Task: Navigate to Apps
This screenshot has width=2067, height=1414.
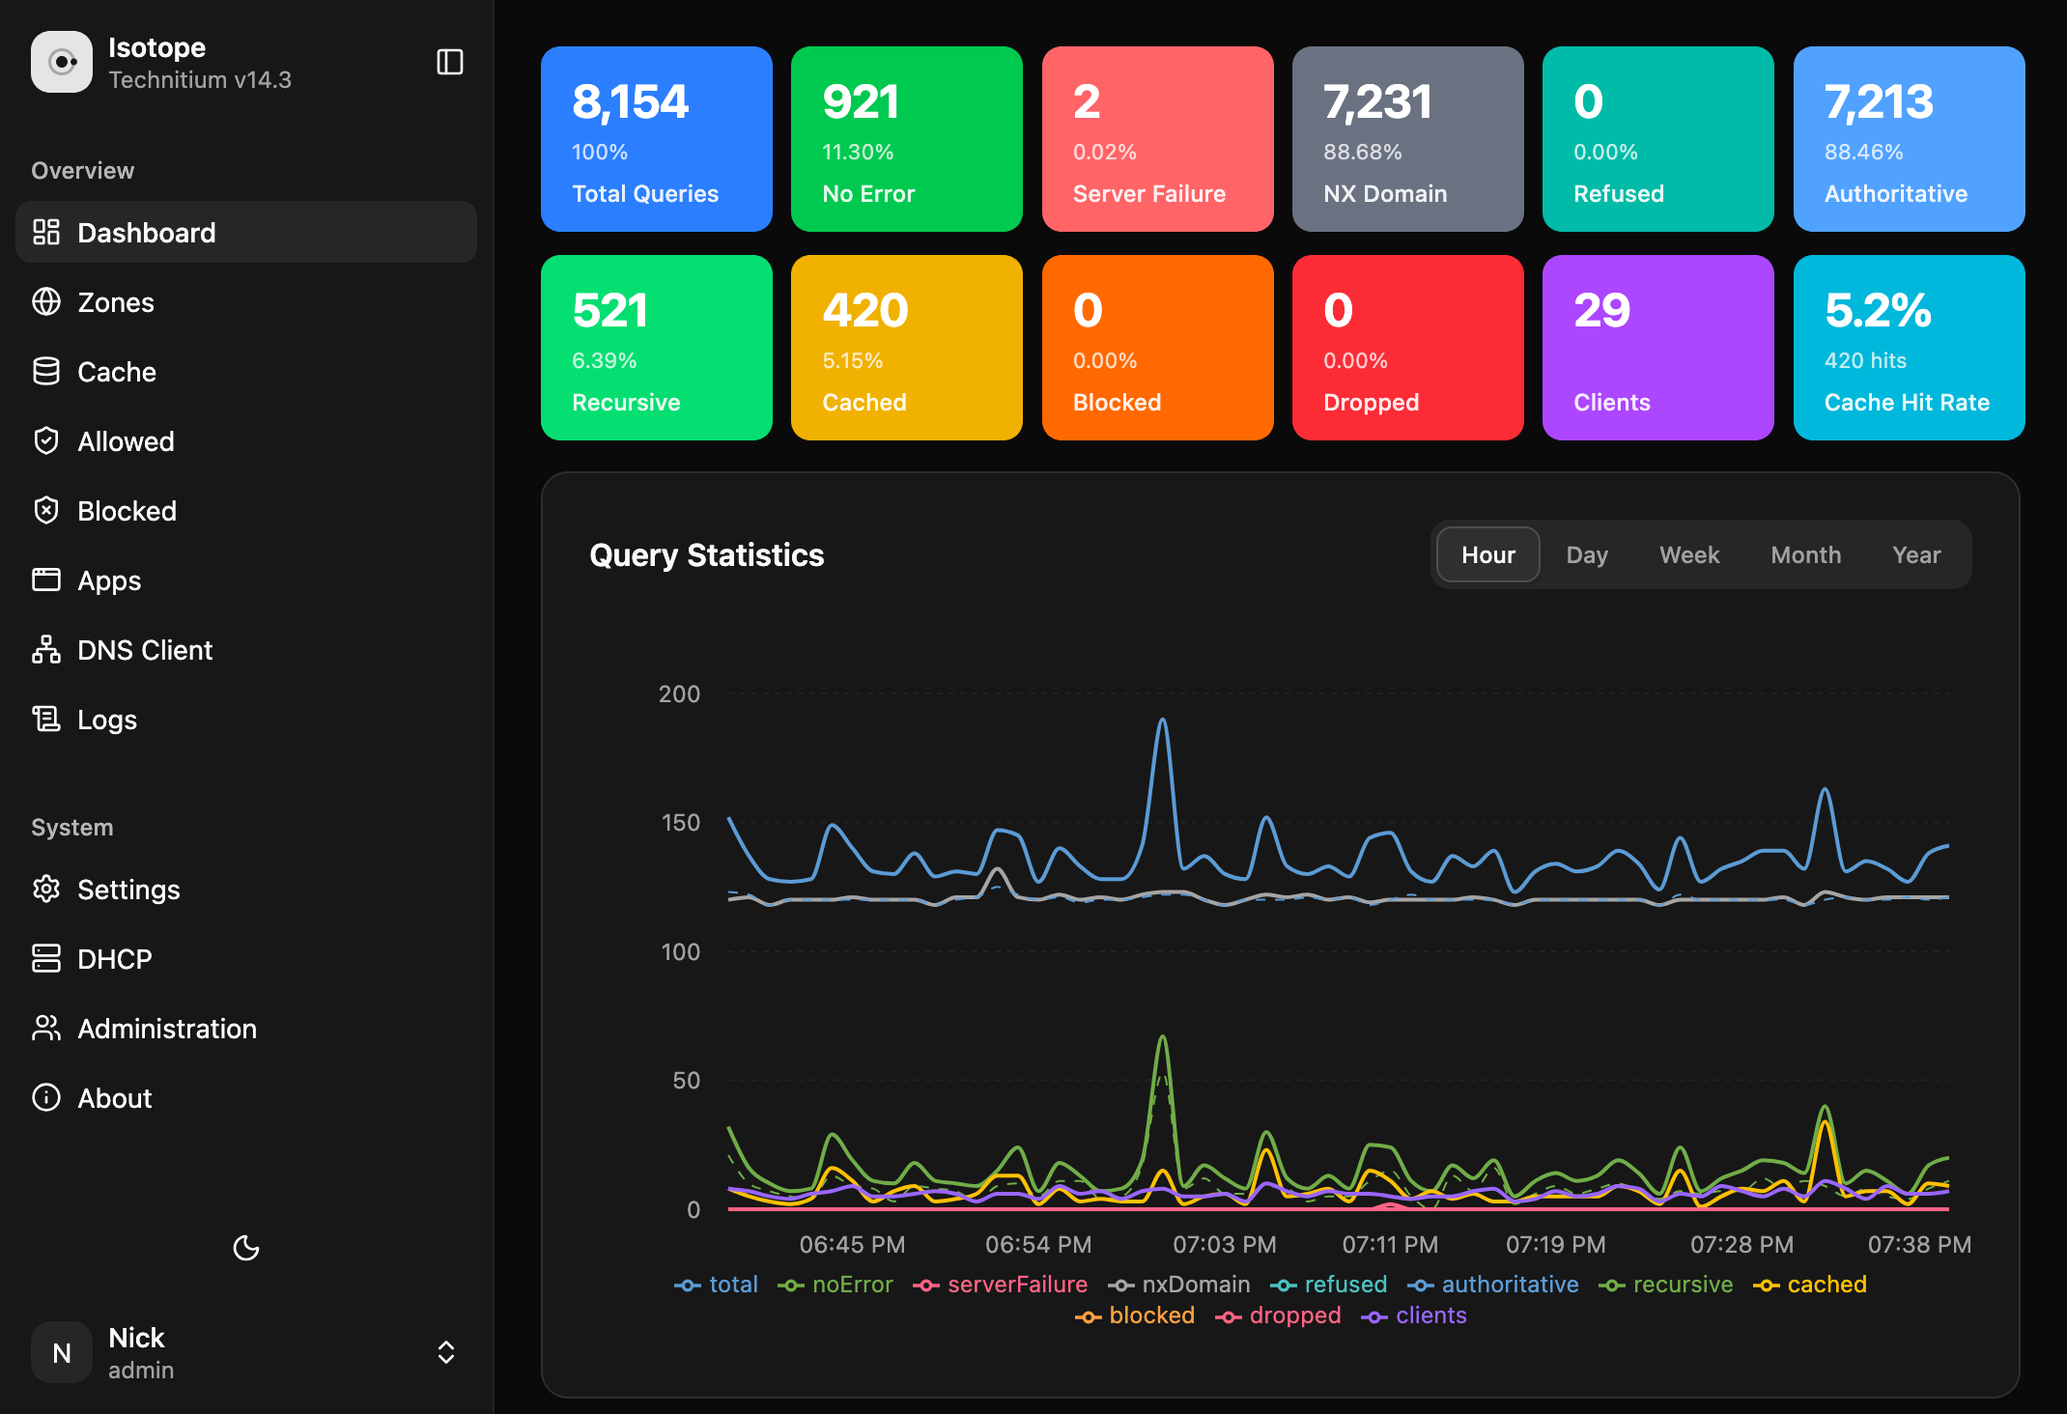Action: [x=246, y=580]
